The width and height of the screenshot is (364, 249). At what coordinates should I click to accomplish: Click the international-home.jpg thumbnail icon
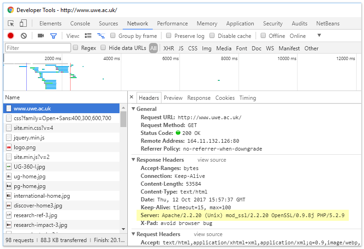(9, 196)
